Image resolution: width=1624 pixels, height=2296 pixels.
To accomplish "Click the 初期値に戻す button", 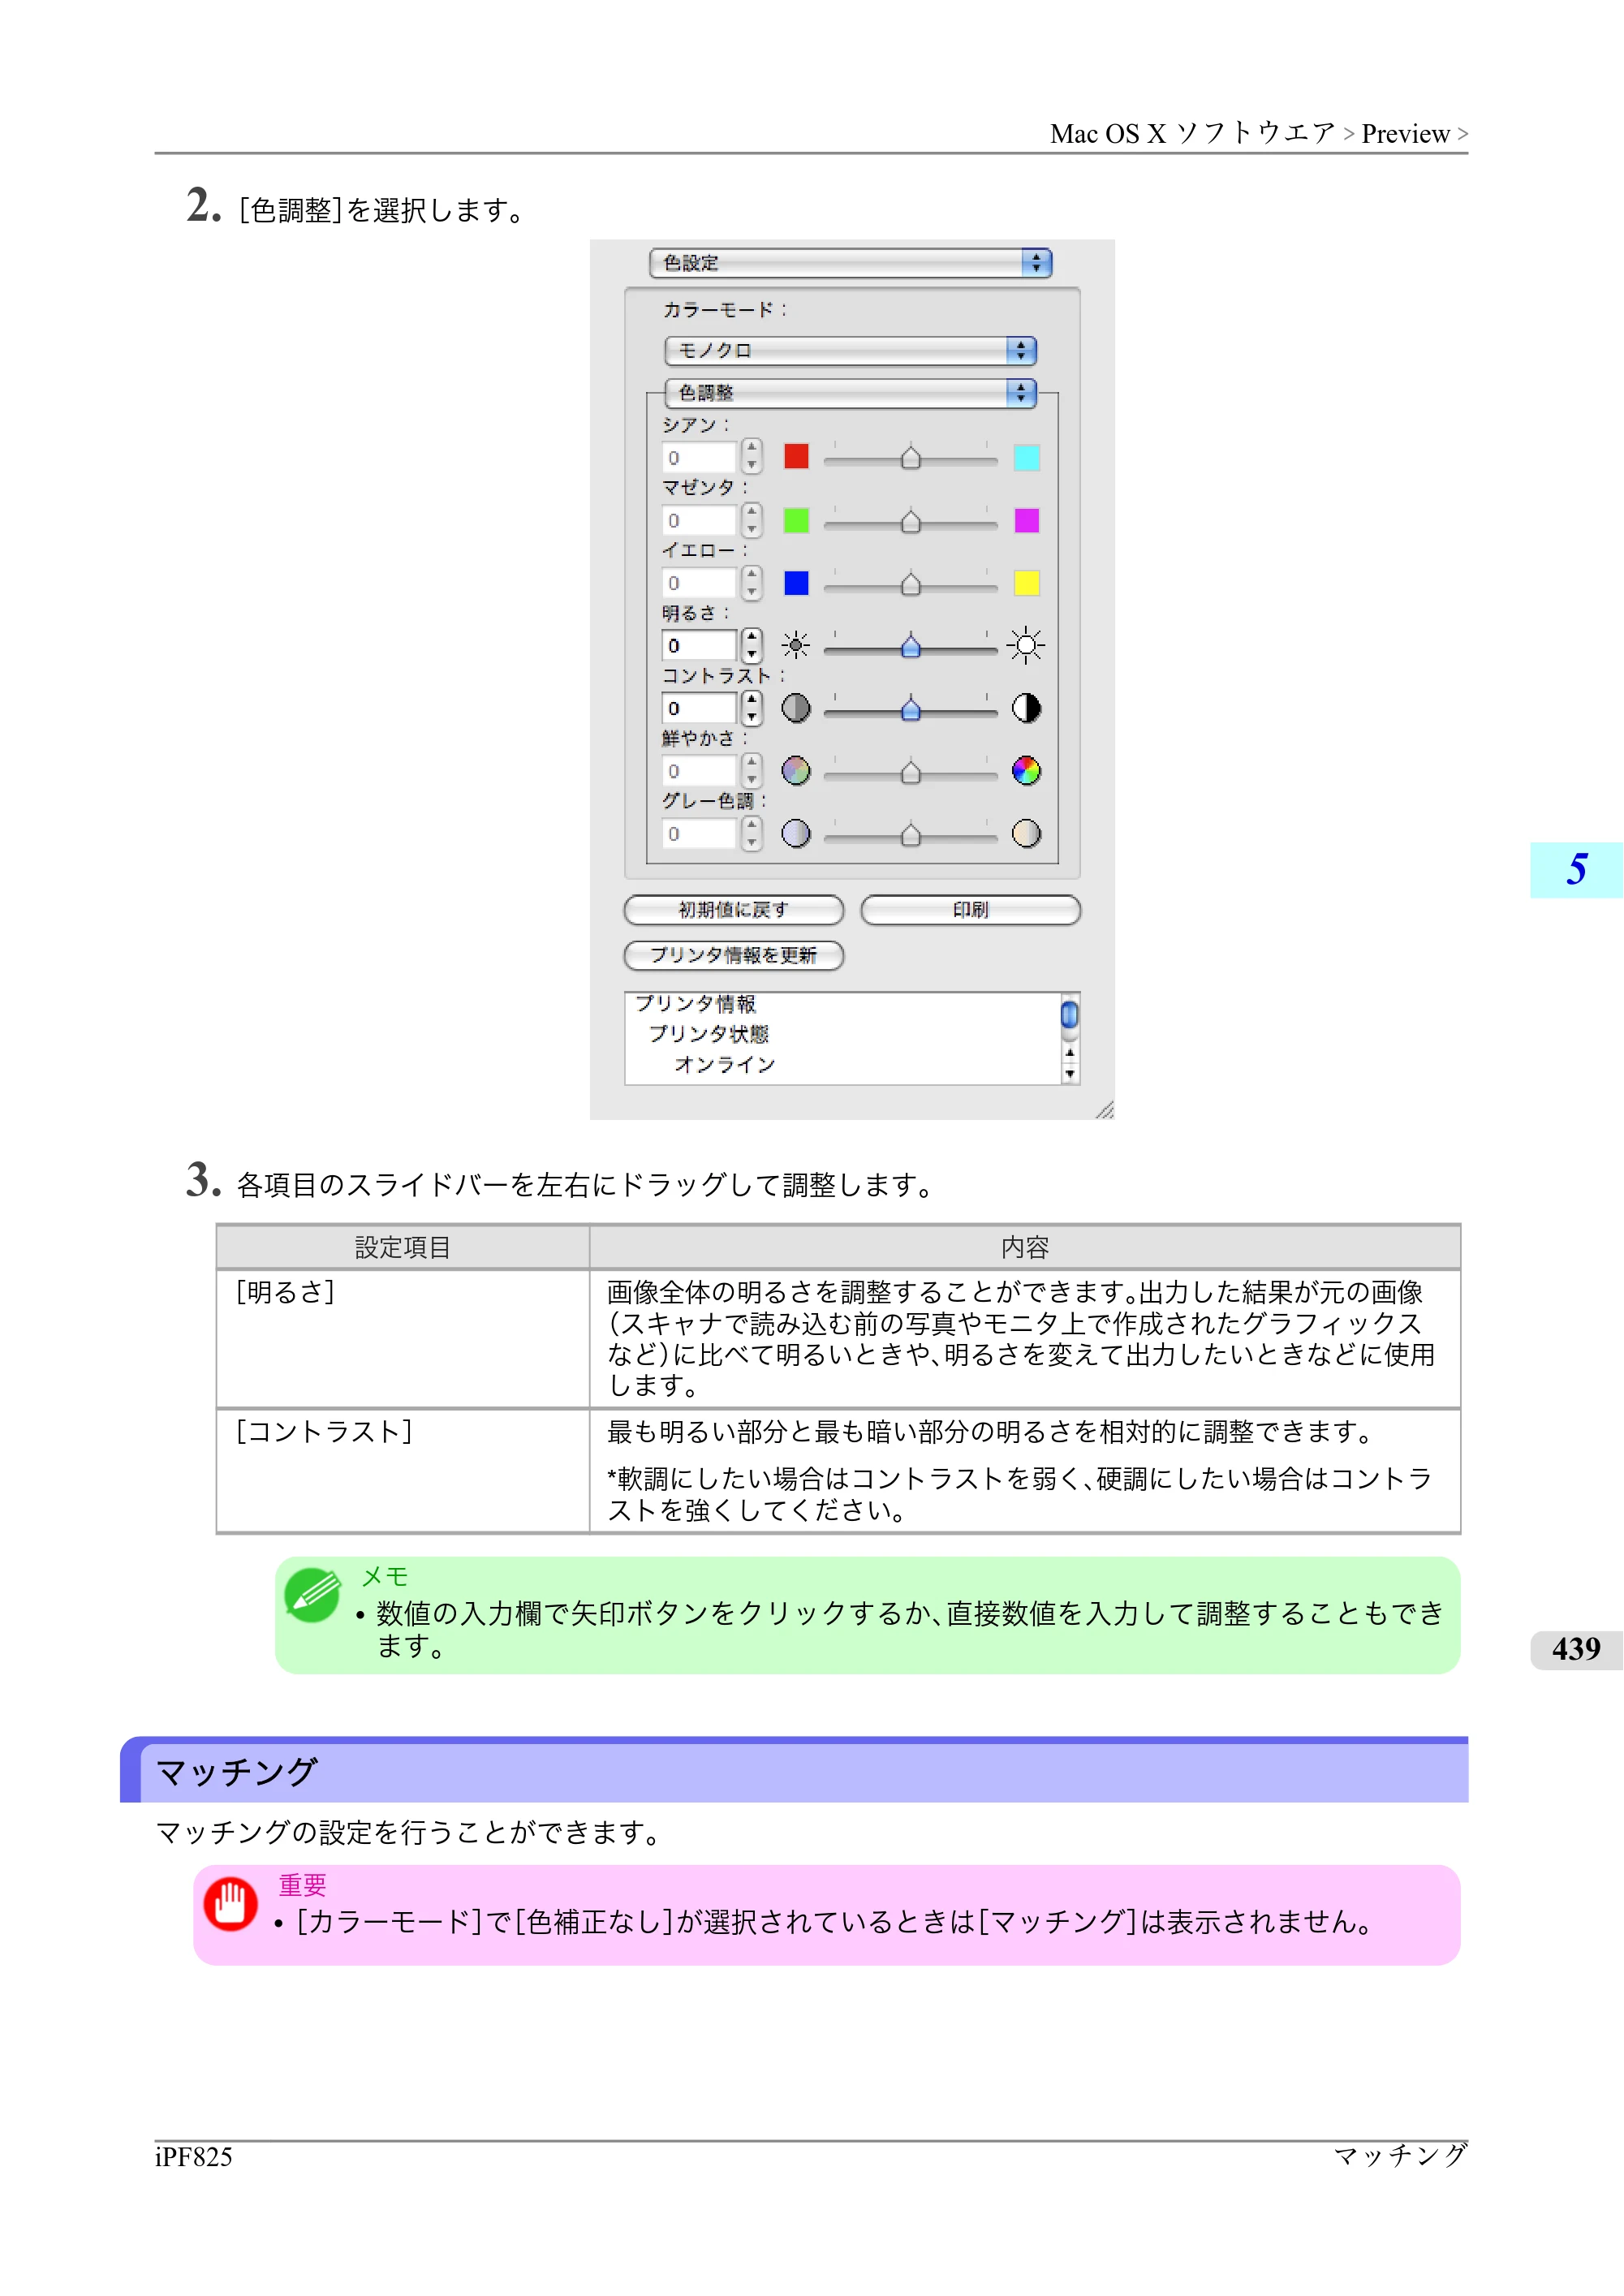I will [734, 910].
